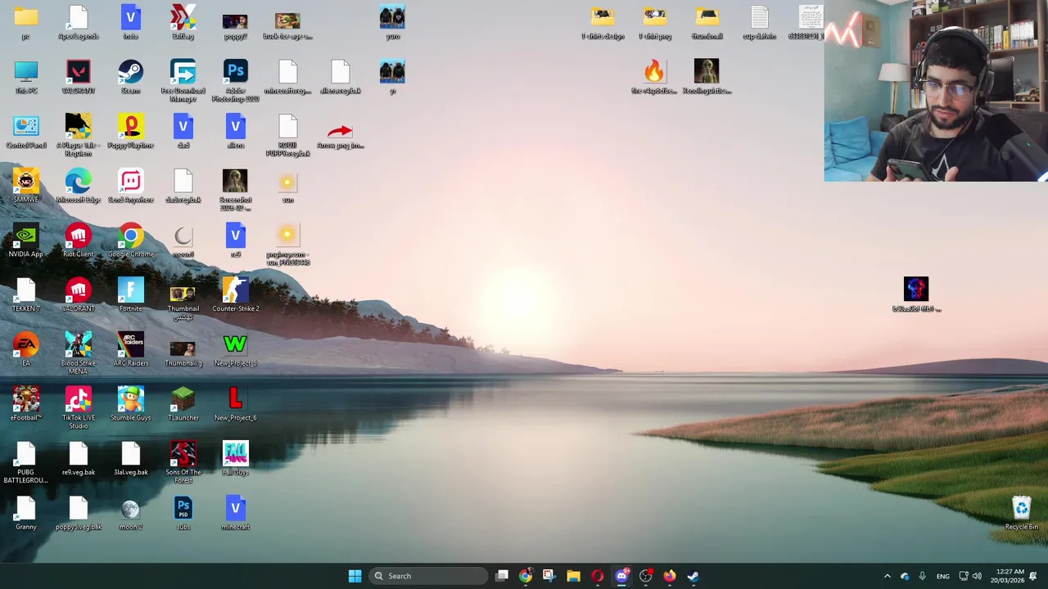
Task: Open the ENG language switcher
Action: point(943,576)
